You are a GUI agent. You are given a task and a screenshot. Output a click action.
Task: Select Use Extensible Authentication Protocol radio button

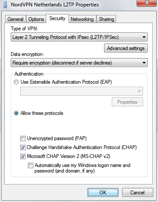[16, 82]
